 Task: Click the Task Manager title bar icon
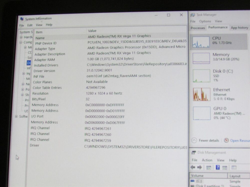[x=192, y=15]
